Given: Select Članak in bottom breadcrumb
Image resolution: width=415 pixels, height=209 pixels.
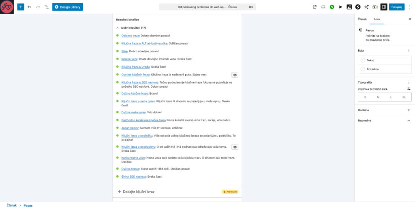Looking at the screenshot, I should (x=12, y=205).
